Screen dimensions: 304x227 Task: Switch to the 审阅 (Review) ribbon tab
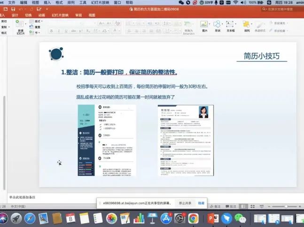coord(78,15)
